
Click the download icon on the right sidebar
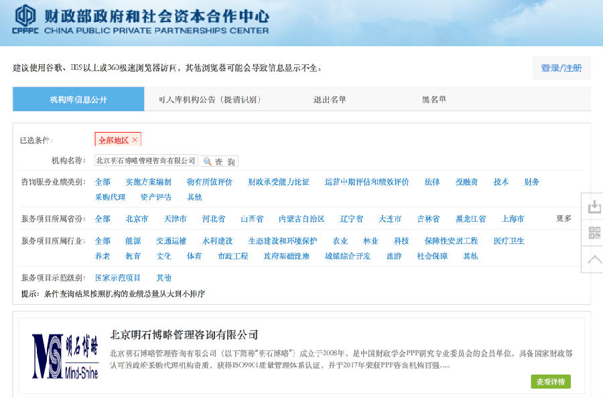pos(594,206)
